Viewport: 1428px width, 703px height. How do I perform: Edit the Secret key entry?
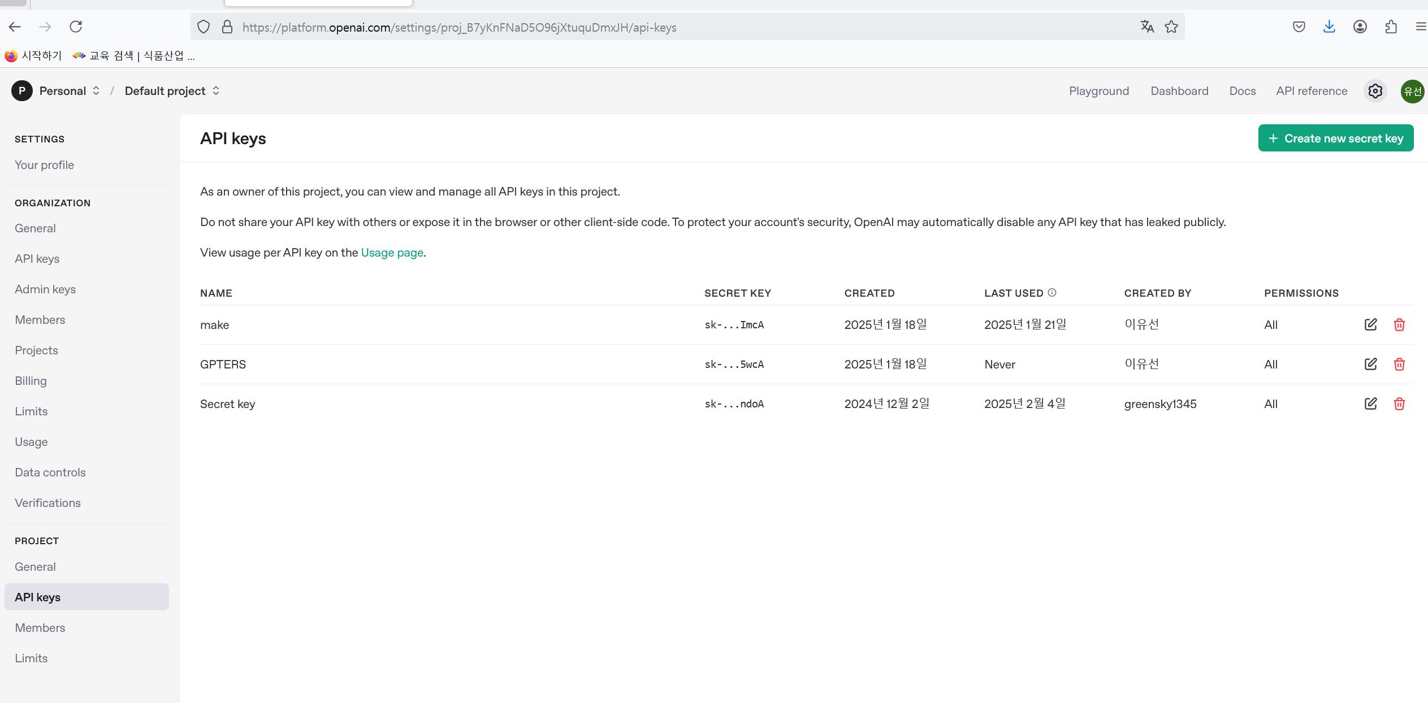pos(1371,403)
